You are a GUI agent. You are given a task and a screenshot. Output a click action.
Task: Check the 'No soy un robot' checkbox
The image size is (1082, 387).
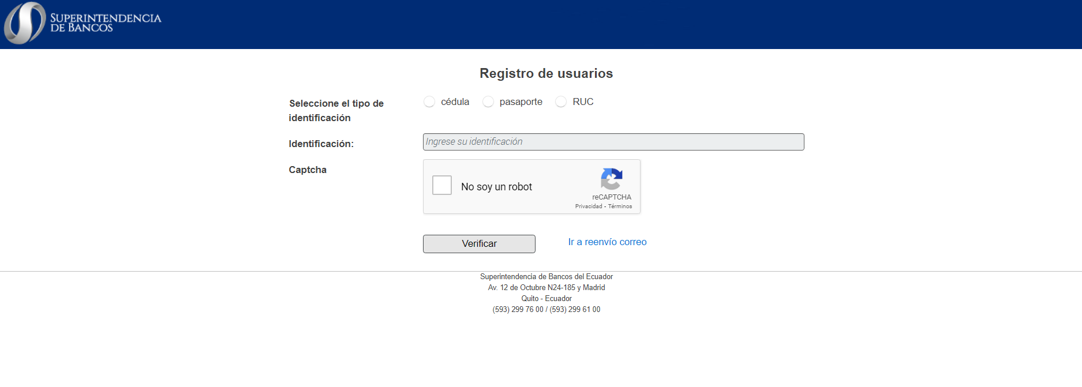point(442,185)
